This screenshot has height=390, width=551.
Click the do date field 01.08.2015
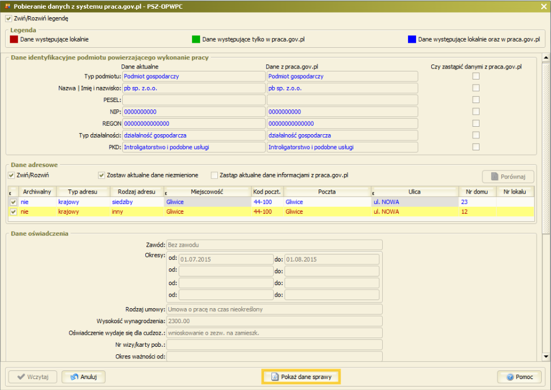coord(332,259)
